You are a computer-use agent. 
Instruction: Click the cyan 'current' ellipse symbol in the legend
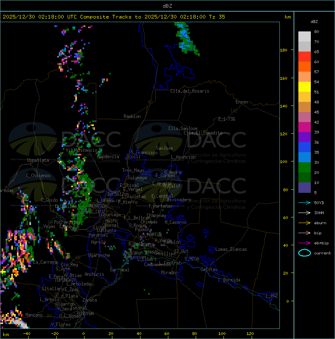point(304,253)
